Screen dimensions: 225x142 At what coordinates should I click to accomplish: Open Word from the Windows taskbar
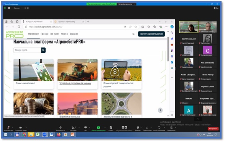(51, 135)
